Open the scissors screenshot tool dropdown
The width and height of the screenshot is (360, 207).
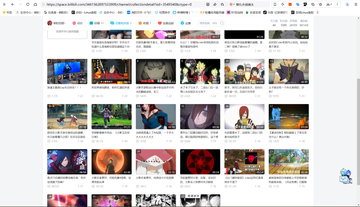pyautogui.click(x=329, y=4)
